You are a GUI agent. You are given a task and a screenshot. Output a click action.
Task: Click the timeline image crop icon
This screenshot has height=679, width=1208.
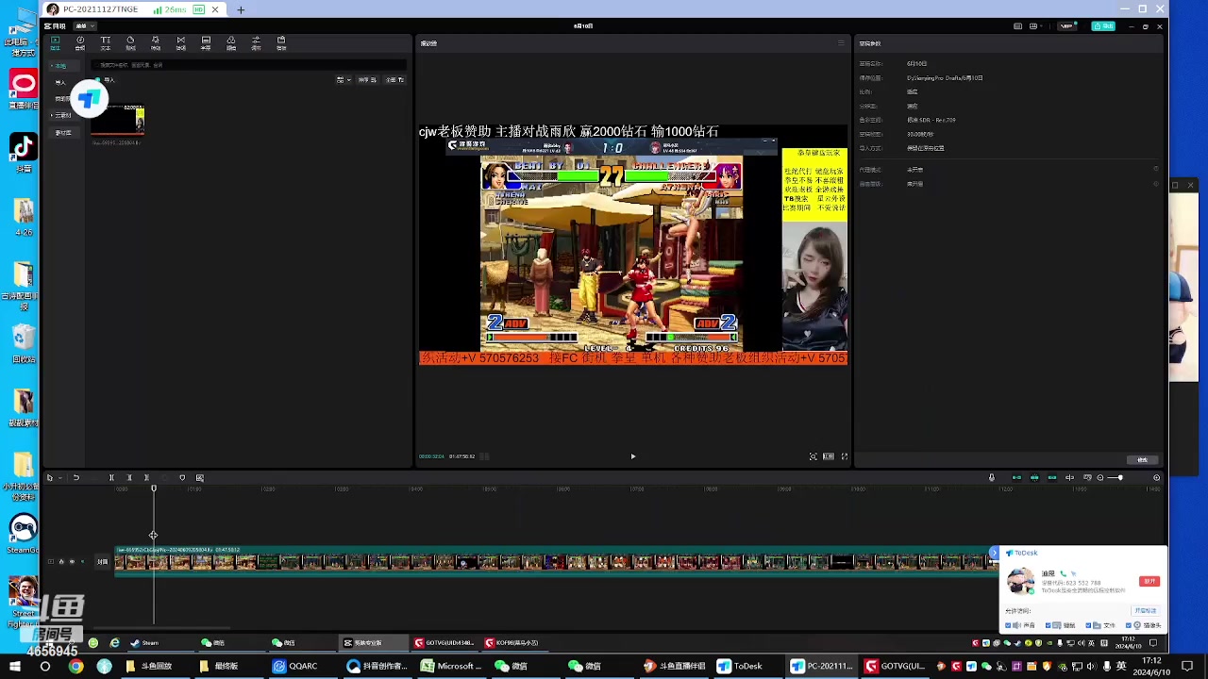pyautogui.click(x=200, y=478)
